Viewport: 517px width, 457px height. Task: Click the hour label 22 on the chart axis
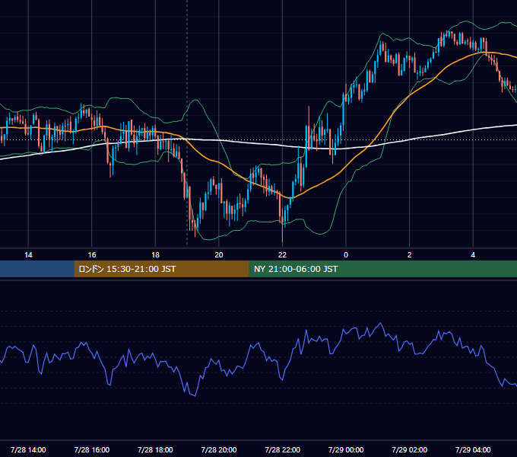coord(282,255)
